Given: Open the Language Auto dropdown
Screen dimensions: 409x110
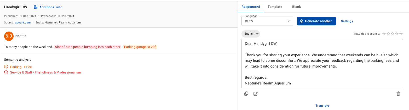Looking at the screenshot, I should [x=267, y=21].
